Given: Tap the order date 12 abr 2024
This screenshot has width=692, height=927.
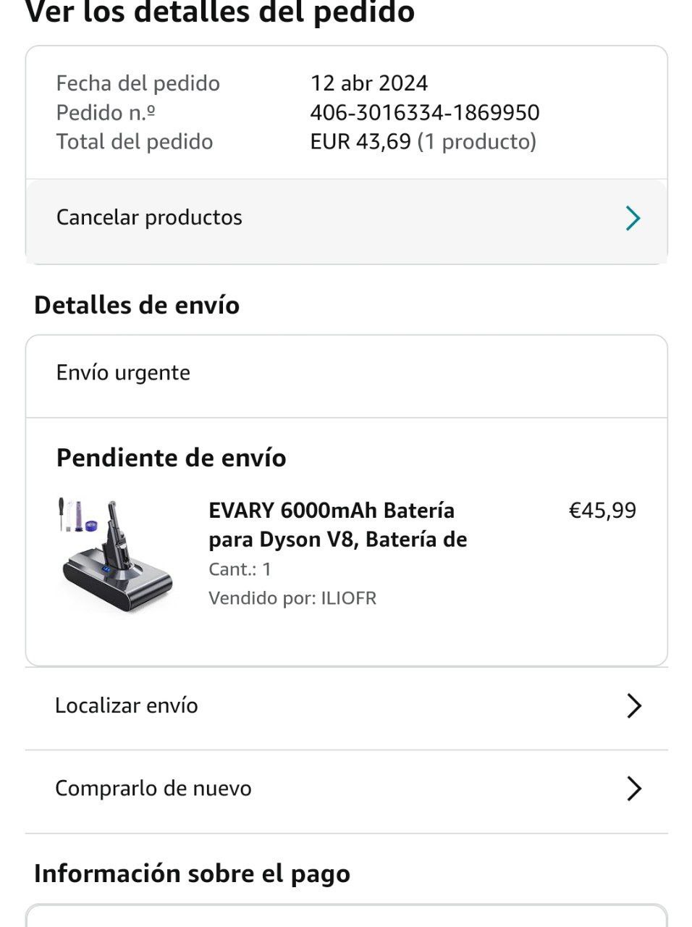Looking at the screenshot, I should [369, 83].
